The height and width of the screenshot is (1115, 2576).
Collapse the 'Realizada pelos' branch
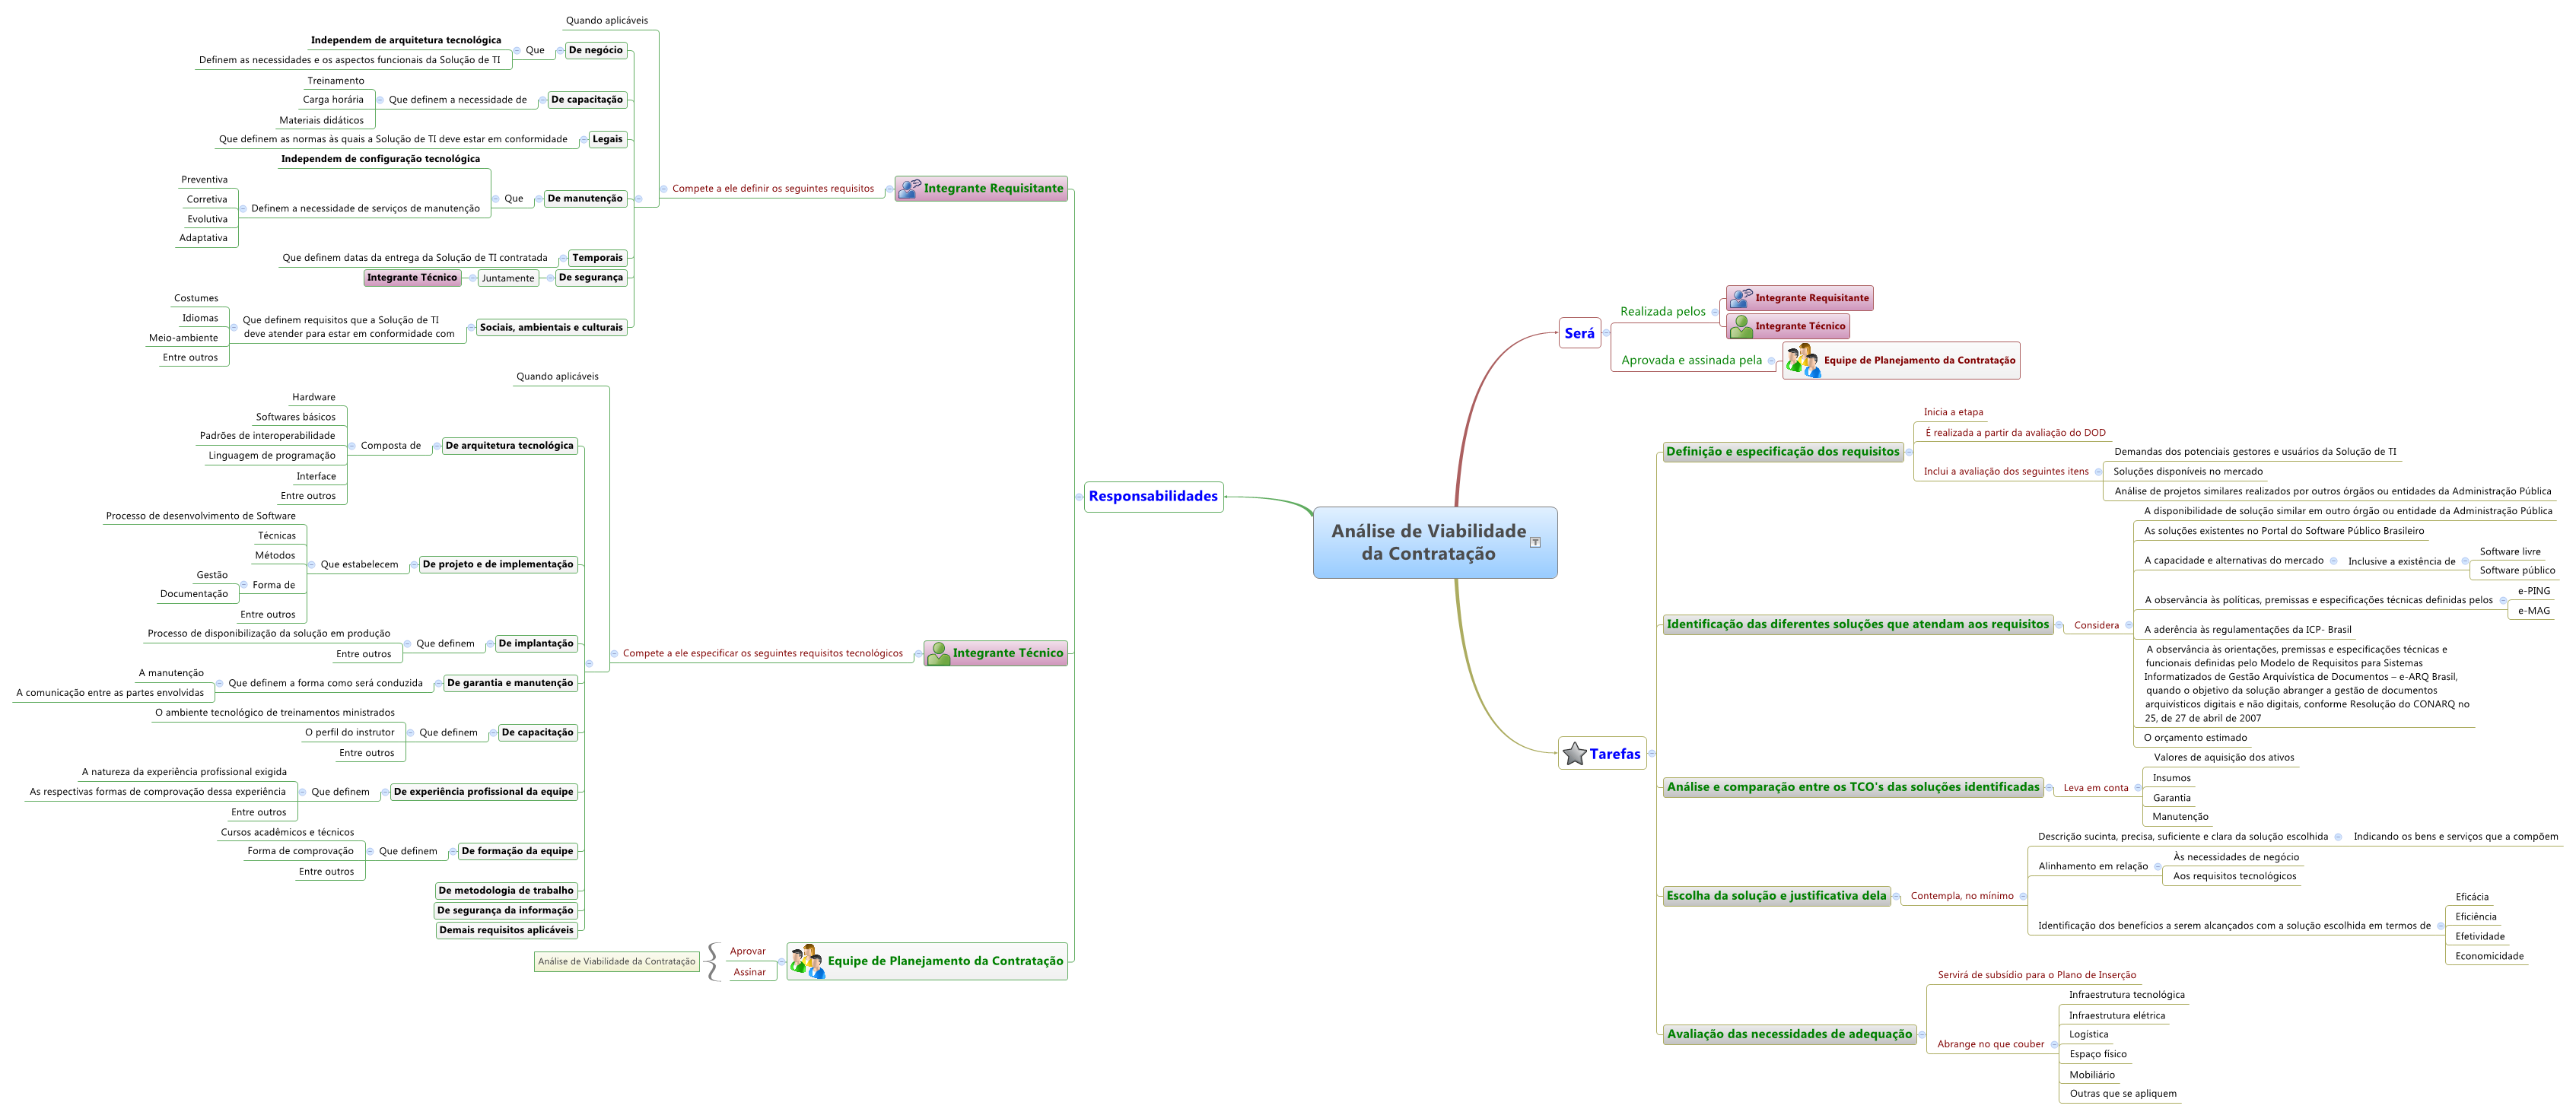pos(1715,312)
